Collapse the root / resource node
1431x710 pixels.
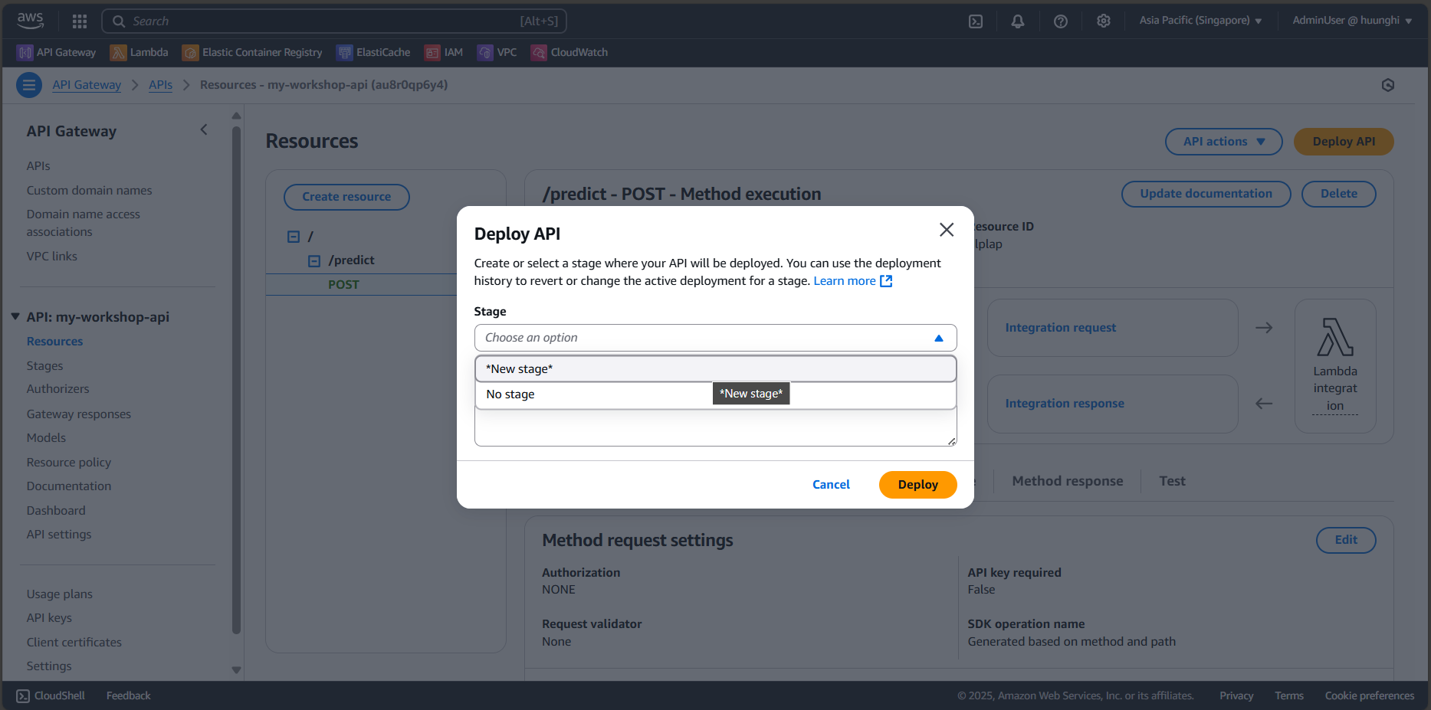294,237
